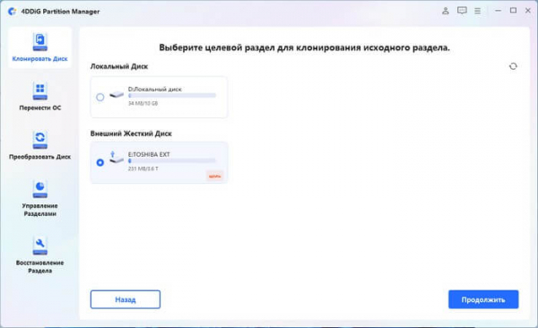
Task: Click the 34 MB/10 GB size text
Action: coord(143,103)
